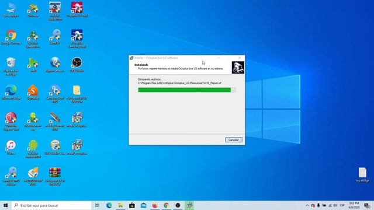Screen dimensions: 374x210
Task: Open the iTunes desktop shortcut
Action: pyautogui.click(x=11, y=148)
